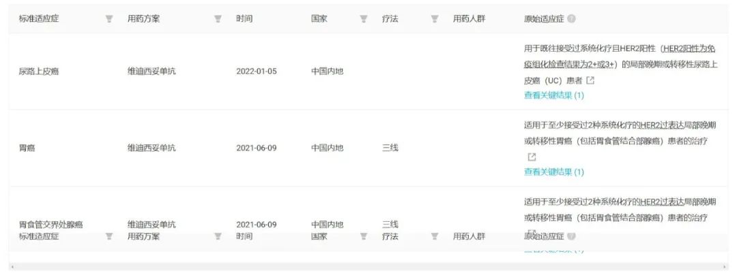Select 维迪西妥单抗 in the 胃癌 row
This screenshot has height=277, width=737.
(151, 148)
